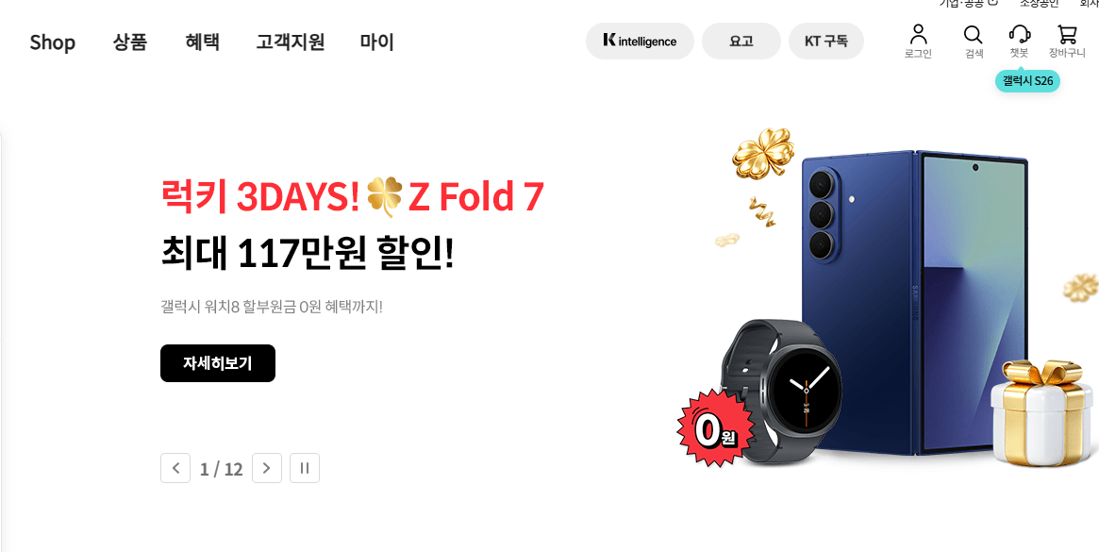Click the 럭키 3DAYS Z Fold 7 headline
The image size is (1099, 552).
coord(352,197)
